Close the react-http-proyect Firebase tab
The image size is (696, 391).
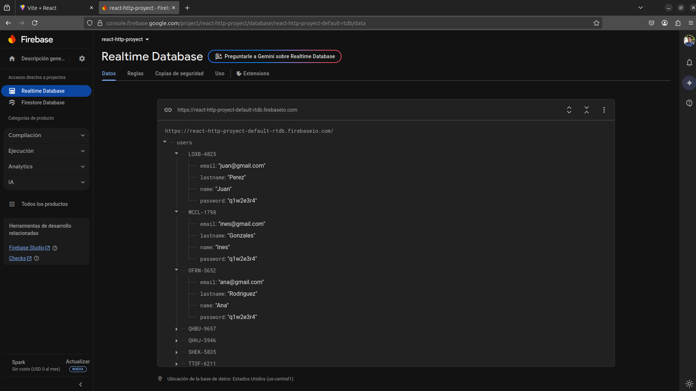[174, 8]
